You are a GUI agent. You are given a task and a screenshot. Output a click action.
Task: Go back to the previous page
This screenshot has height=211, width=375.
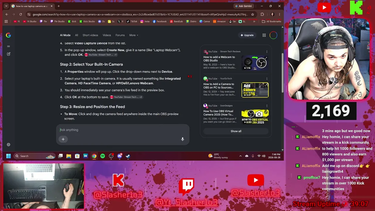(x=7, y=14)
